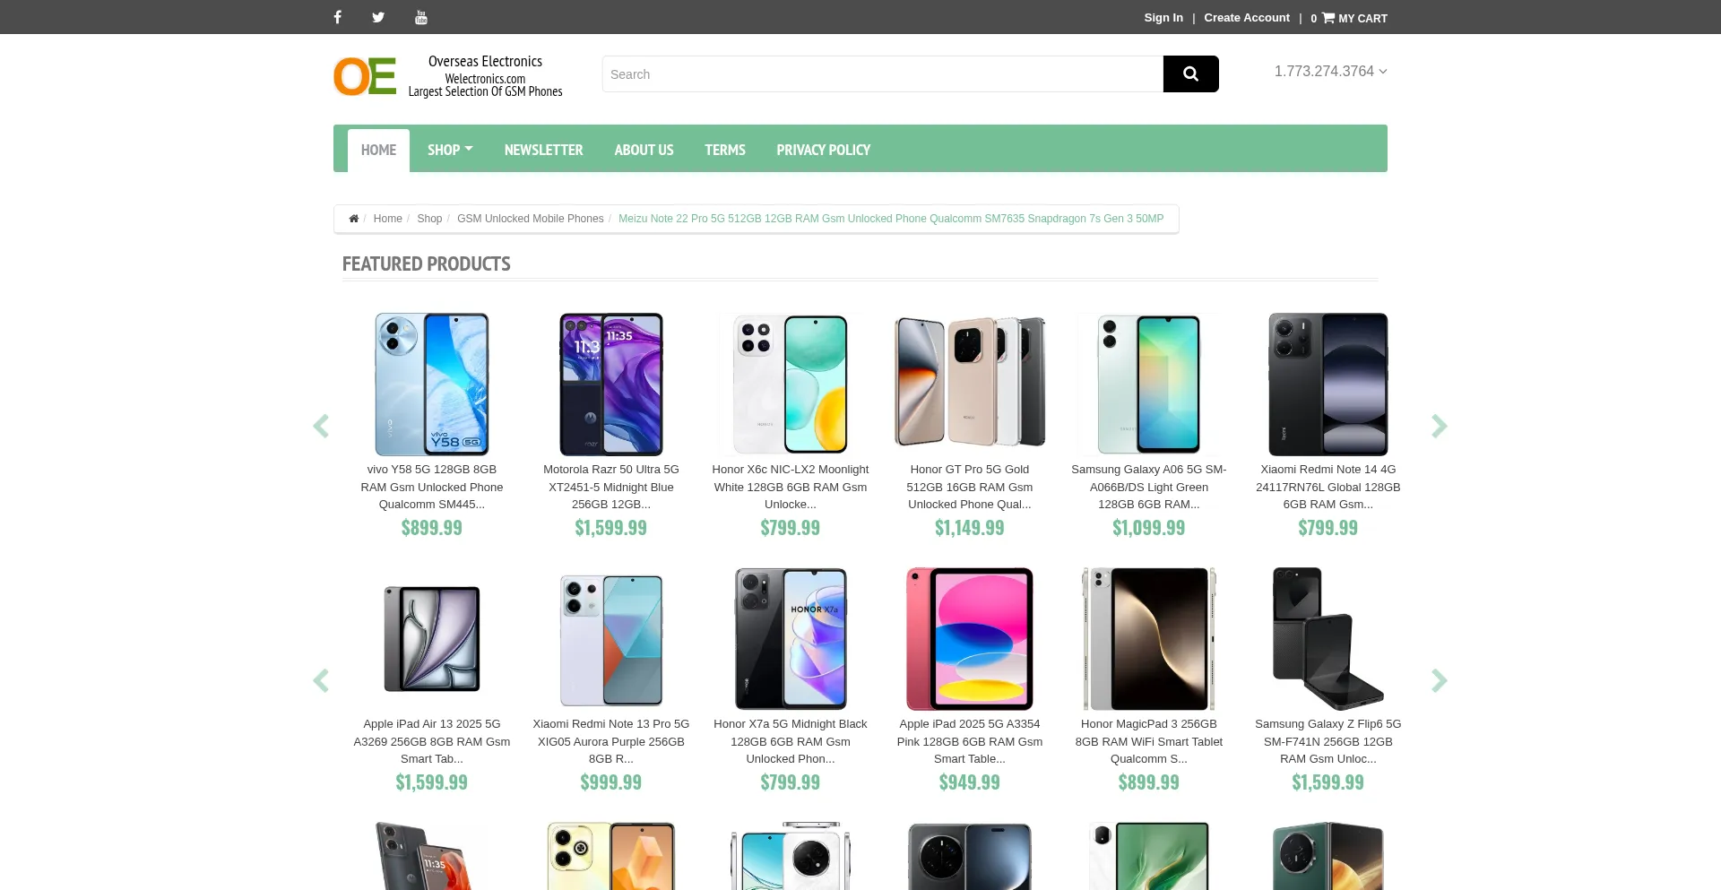The image size is (1721, 890).
Task: Show next items in first featured row
Action: 1440,426
